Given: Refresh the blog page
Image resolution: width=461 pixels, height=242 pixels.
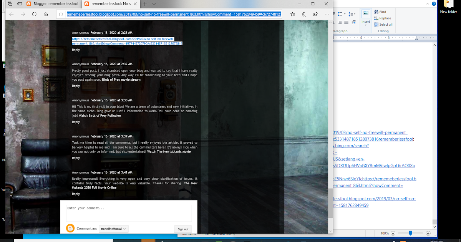Looking at the screenshot, I should 34,14.
